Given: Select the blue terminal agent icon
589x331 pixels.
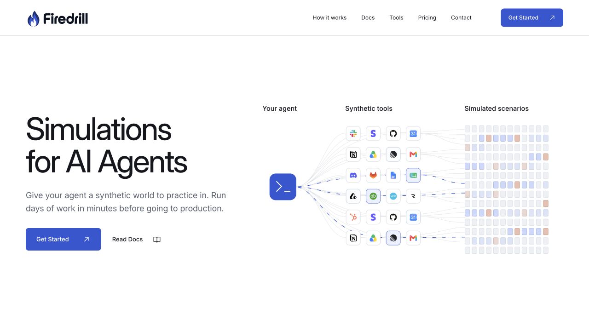Looking at the screenshot, I should [283, 187].
